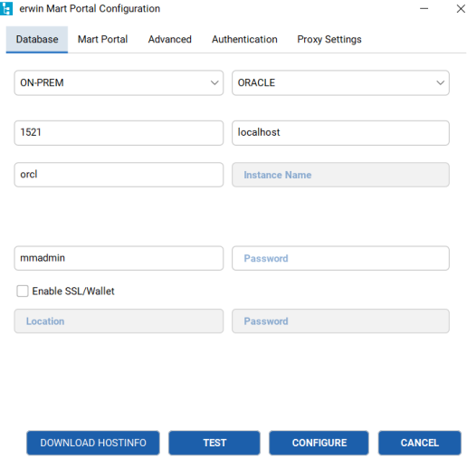The image size is (467, 459).
Task: Select the Authentication tab
Action: [244, 40]
